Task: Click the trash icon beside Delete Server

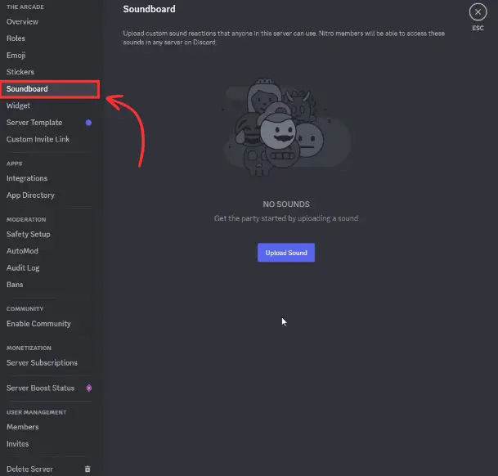Action: tap(87, 469)
